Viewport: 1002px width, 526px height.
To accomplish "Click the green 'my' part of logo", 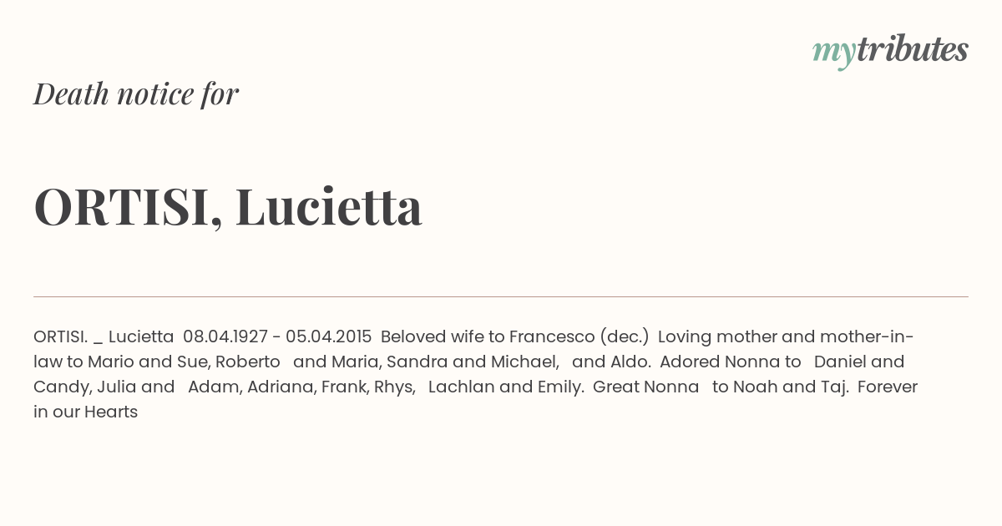I will 833,53.
